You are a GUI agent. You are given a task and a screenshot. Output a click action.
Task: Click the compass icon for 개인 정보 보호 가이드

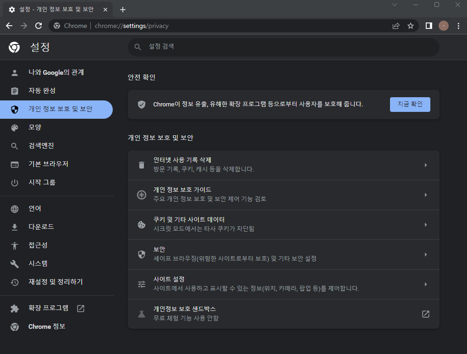pos(142,195)
